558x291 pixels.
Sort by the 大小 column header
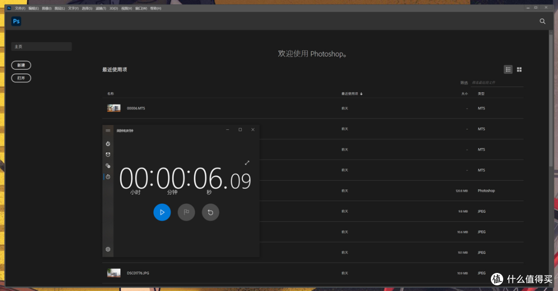pos(464,94)
